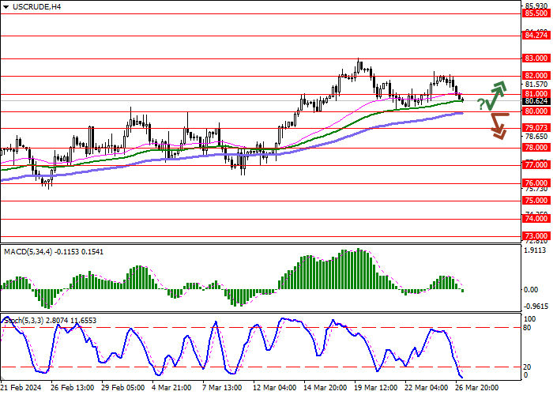Select the 85.500 price level label
553x395 pixels.
tap(536, 13)
